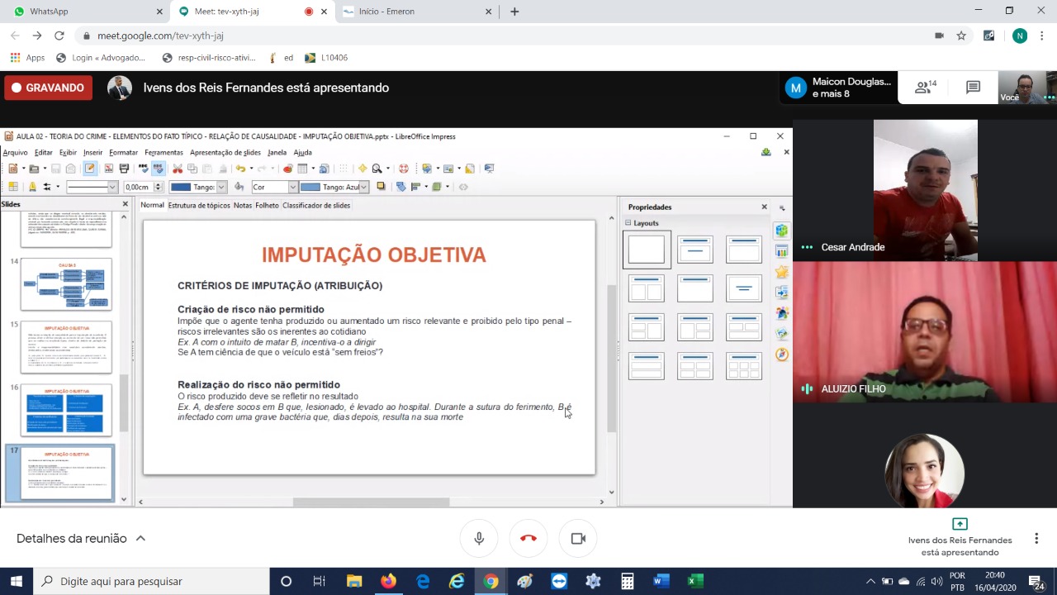
Task: Mute the microphone in Meet
Action: click(479, 539)
